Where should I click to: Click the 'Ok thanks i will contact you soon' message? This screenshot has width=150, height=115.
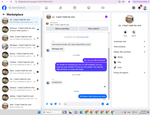click(92, 96)
